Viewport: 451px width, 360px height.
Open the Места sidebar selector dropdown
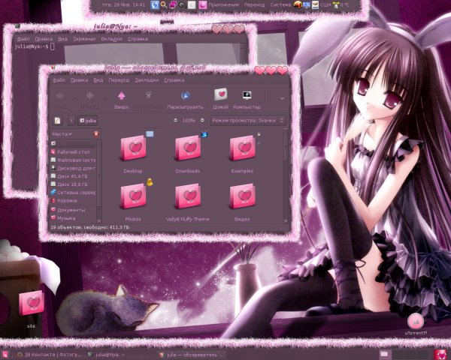[x=62, y=134]
